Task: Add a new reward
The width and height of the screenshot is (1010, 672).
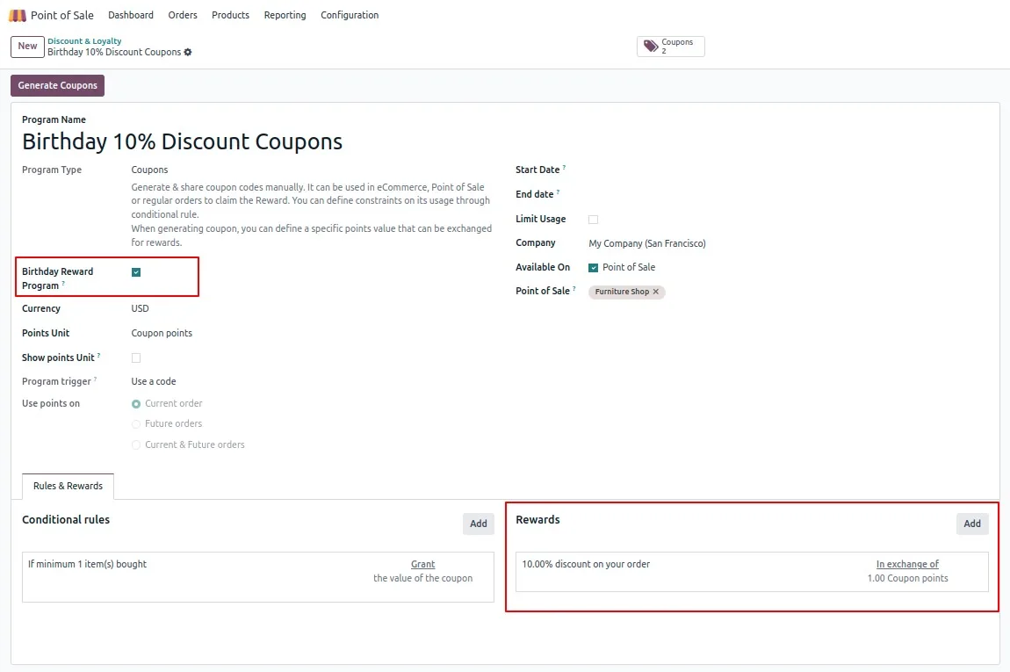Action: [x=972, y=524]
